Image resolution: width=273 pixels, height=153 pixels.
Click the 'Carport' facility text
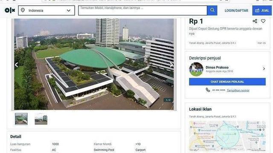[x=140, y=150]
